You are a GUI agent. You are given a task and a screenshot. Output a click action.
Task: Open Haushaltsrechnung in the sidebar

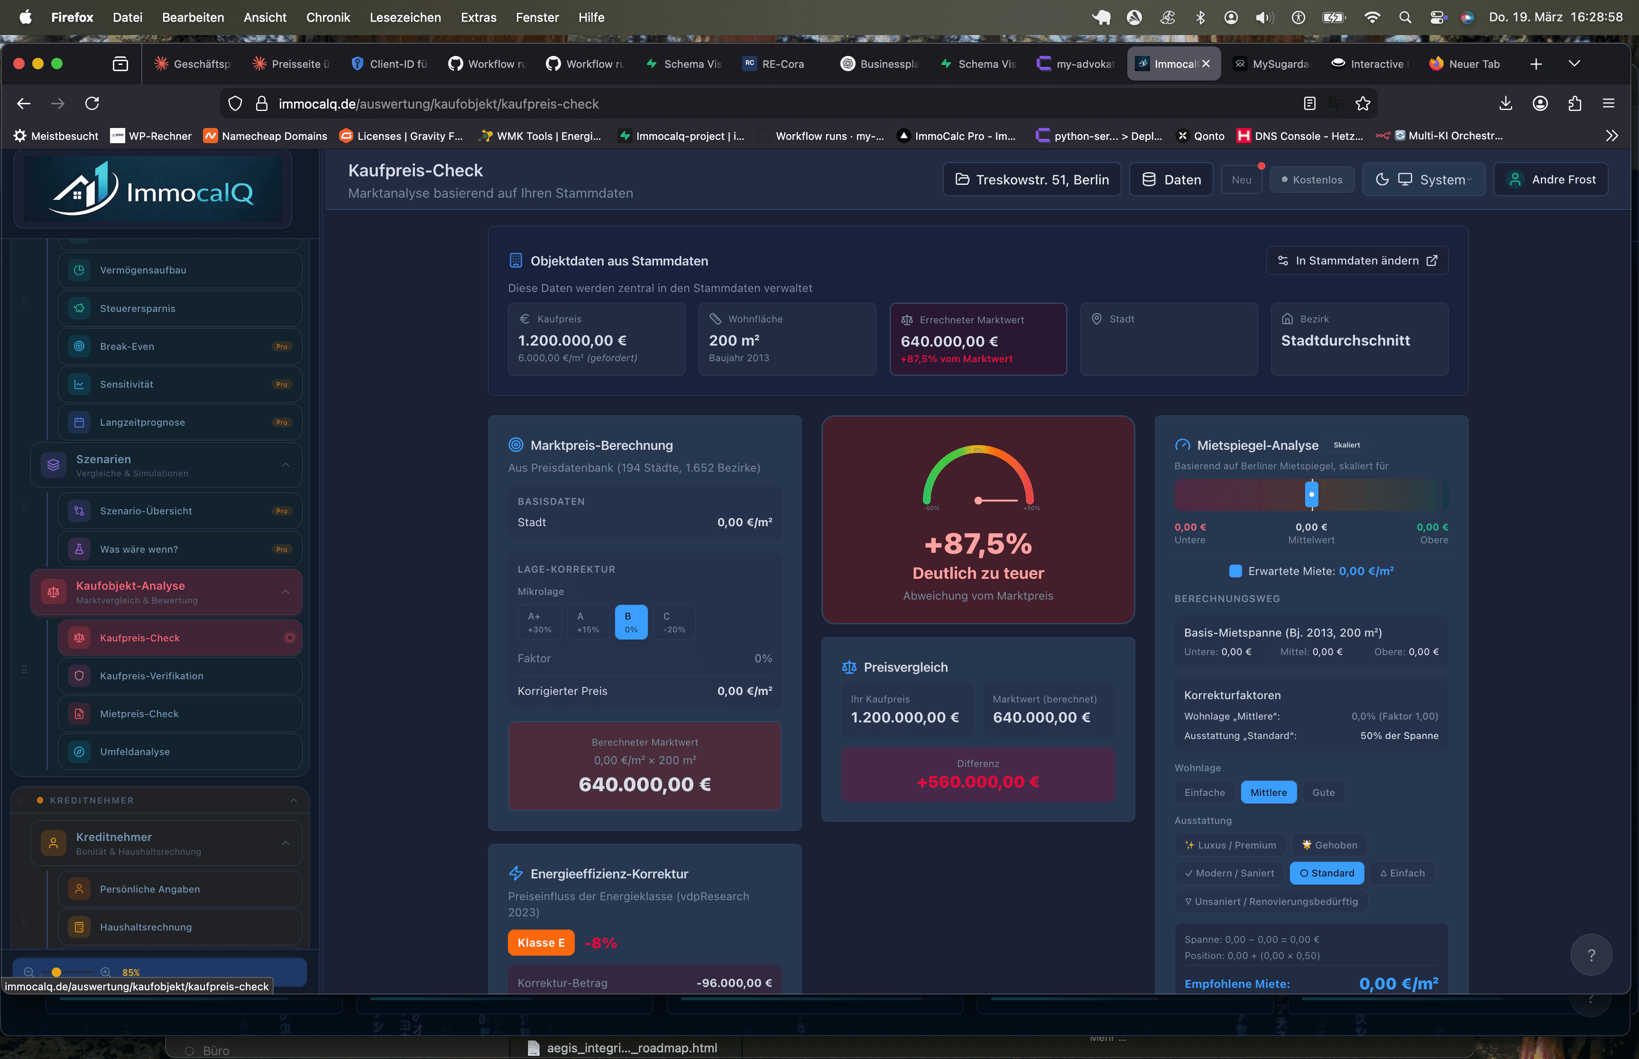coord(180,927)
